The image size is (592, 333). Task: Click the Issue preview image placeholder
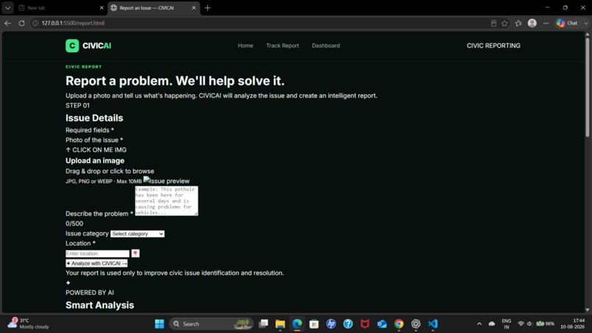pyautogui.click(x=167, y=181)
